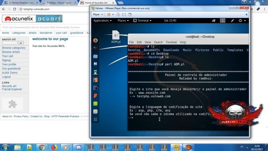Click the Chrome address bar URL
Image resolution: width=268 pixels, height=151 pixels.
[36, 9]
